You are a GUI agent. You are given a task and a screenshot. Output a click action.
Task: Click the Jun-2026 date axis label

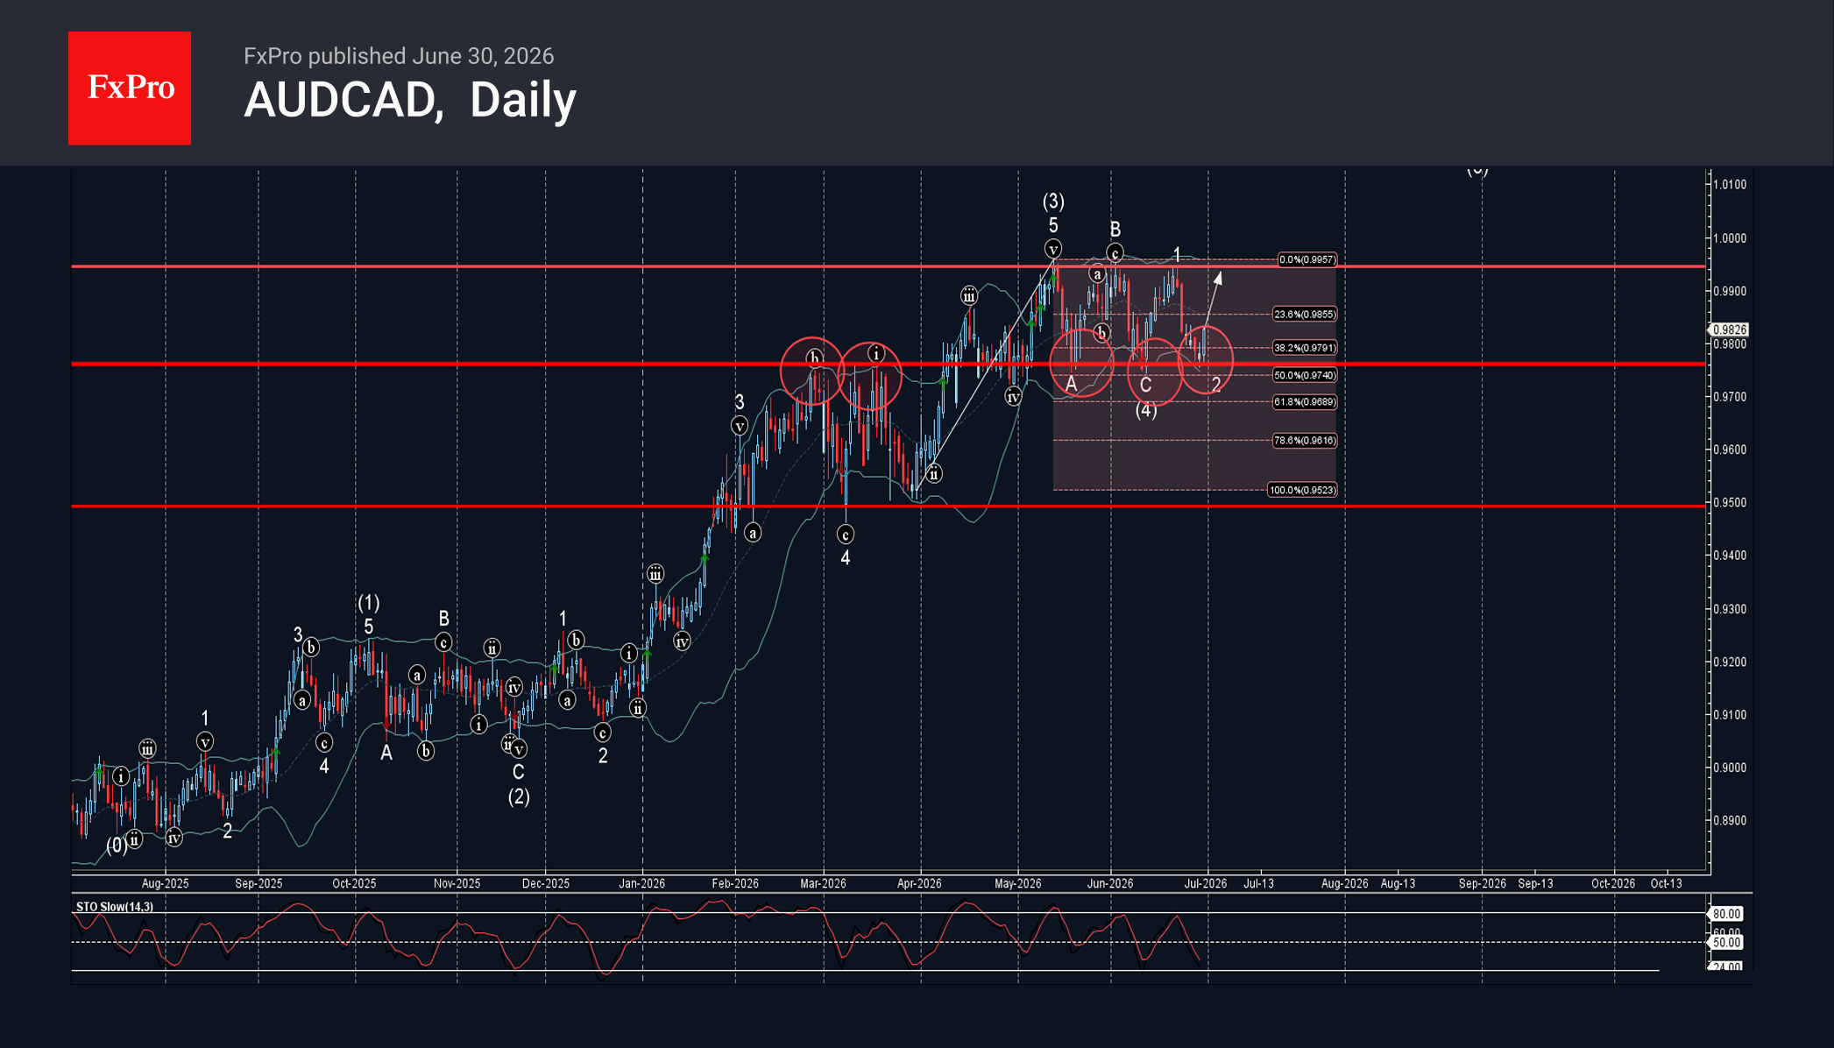point(1110,883)
